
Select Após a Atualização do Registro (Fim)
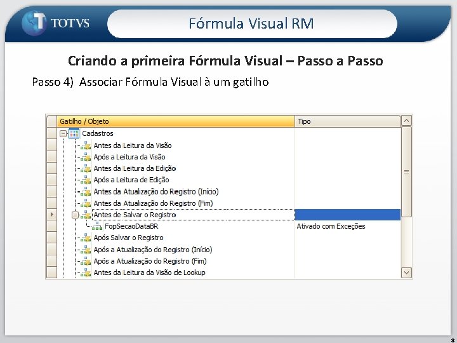pyautogui.click(x=150, y=261)
